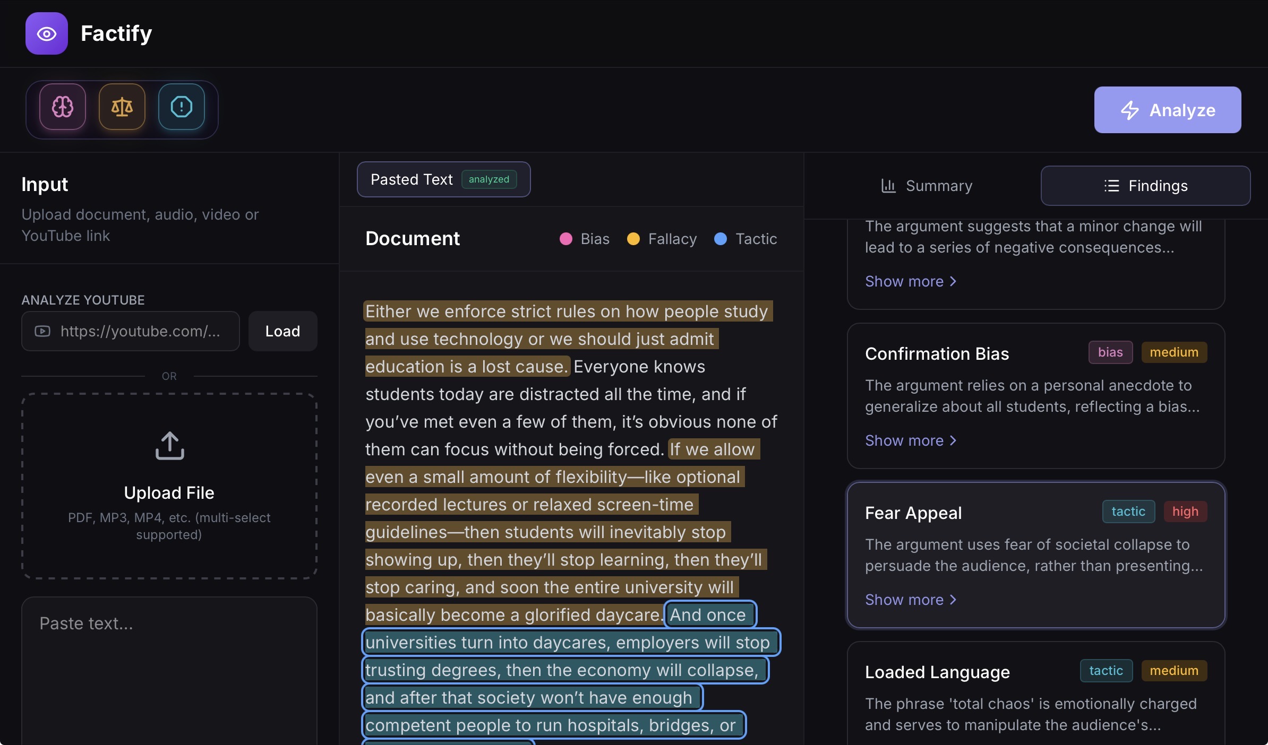
Task: Expand Show more in the top finding card
Action: (910, 281)
